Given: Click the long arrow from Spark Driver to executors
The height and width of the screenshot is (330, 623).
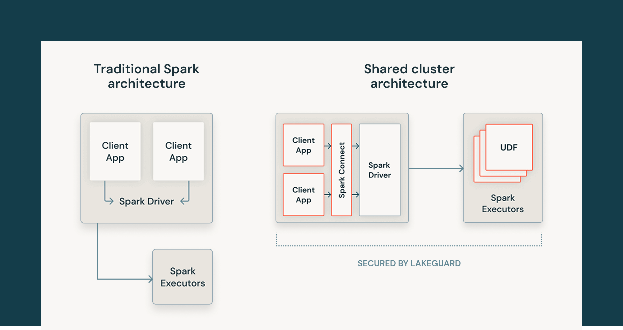Looking at the screenshot, I should (x=436, y=168).
